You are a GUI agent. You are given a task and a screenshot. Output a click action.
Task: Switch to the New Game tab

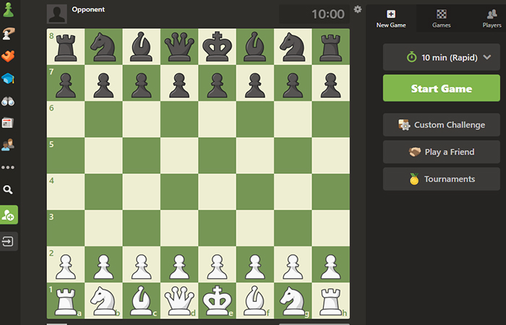pyautogui.click(x=391, y=18)
